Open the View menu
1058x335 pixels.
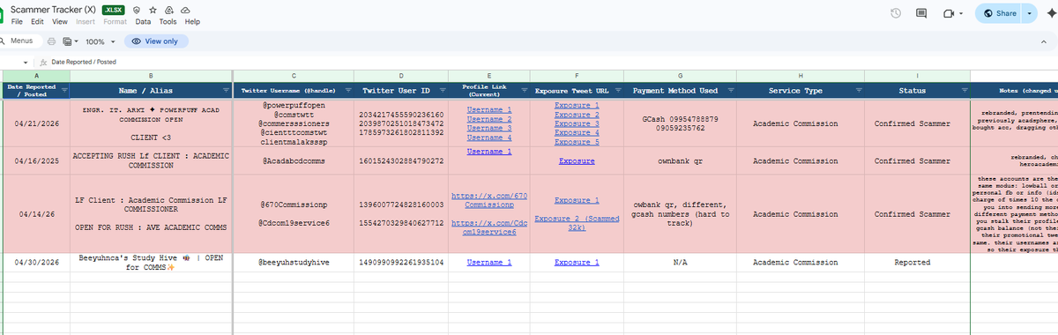pyautogui.click(x=59, y=21)
